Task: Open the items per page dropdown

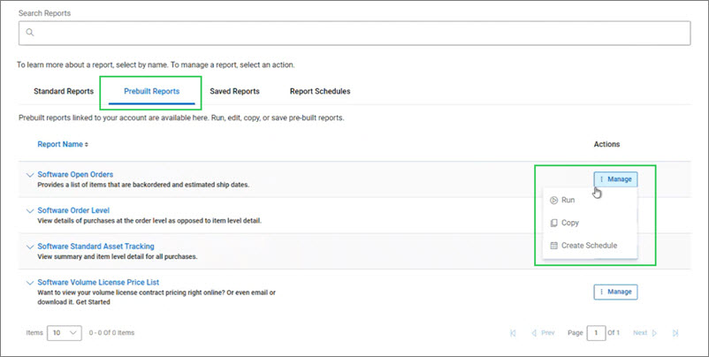Action: click(x=65, y=332)
